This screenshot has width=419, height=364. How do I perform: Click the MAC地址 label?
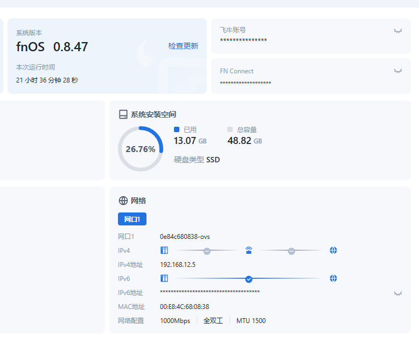point(131,307)
